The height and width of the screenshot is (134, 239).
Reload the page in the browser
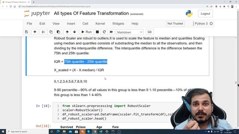tap(10, 6)
